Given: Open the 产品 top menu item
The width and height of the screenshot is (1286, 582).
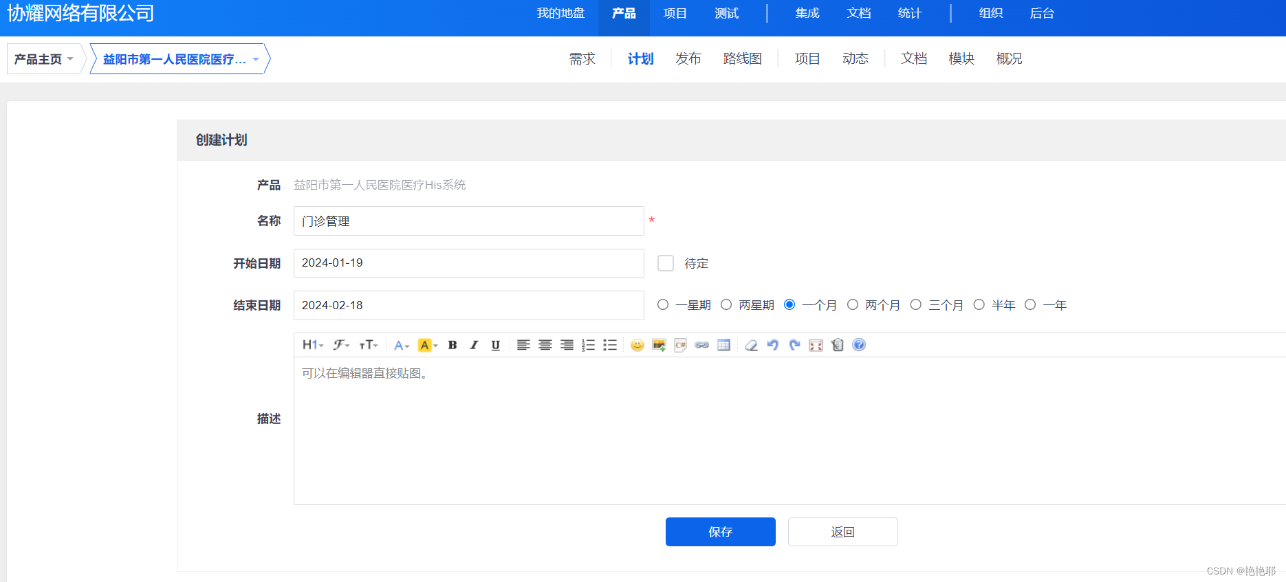Looking at the screenshot, I should [624, 13].
